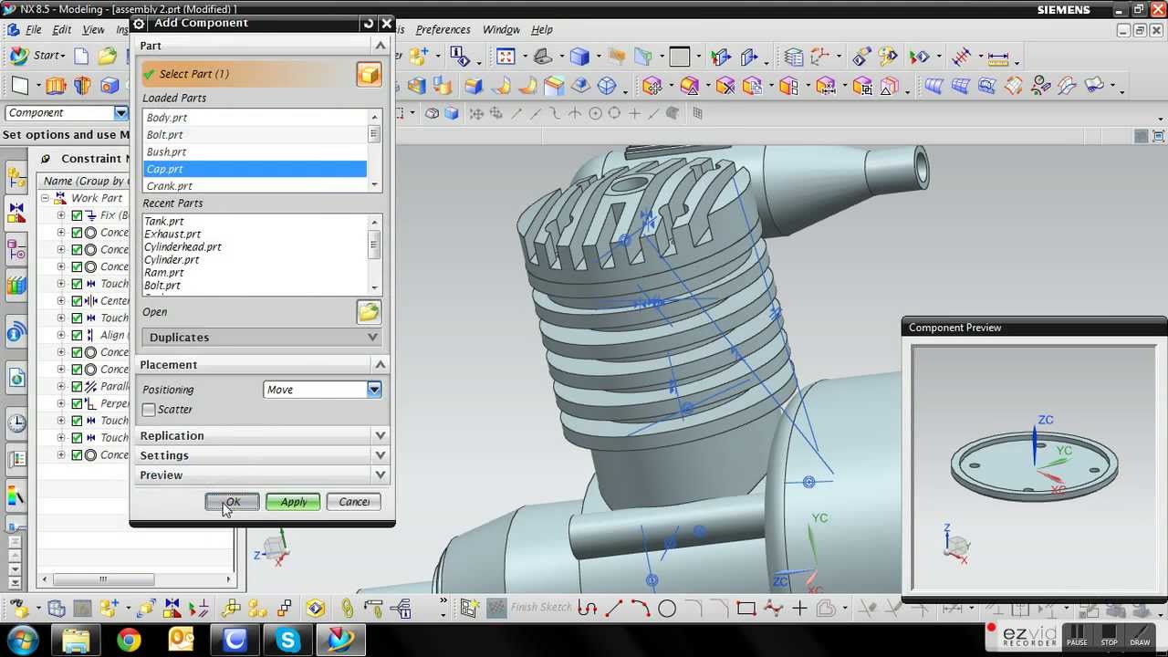Click ezvid STOP button
1168x657 pixels.
pyautogui.click(x=1109, y=635)
